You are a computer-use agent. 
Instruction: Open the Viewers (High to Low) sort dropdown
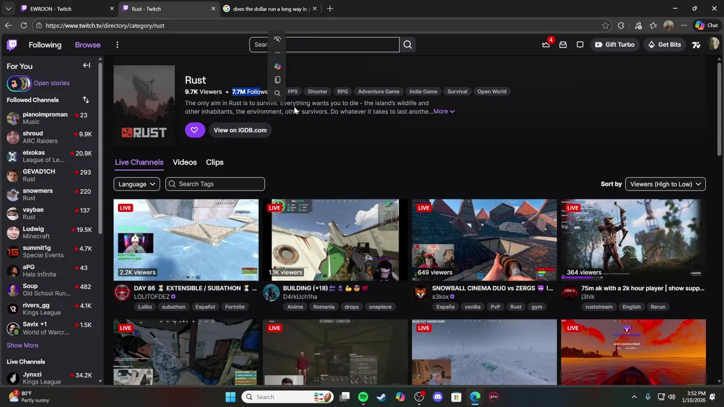(x=666, y=184)
